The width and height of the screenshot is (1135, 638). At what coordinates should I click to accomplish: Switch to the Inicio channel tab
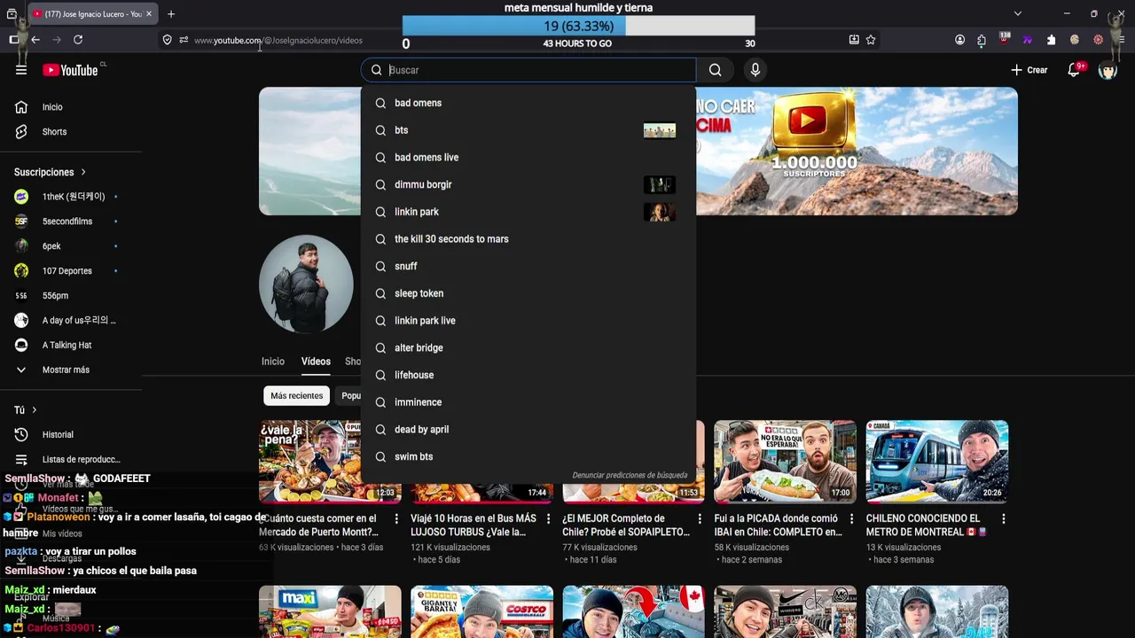point(272,362)
